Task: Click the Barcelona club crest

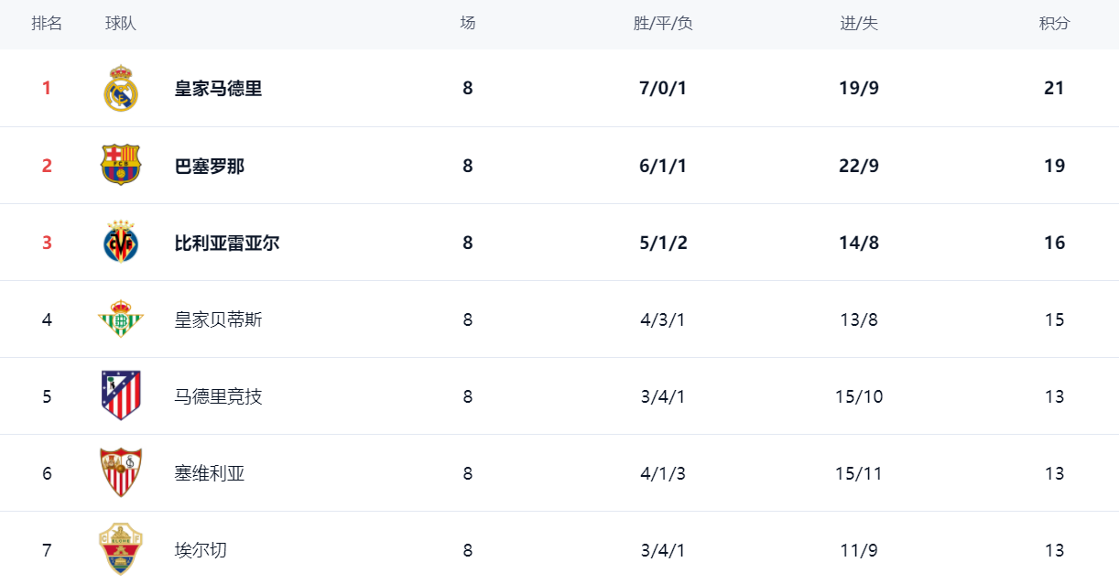Action: (120, 166)
